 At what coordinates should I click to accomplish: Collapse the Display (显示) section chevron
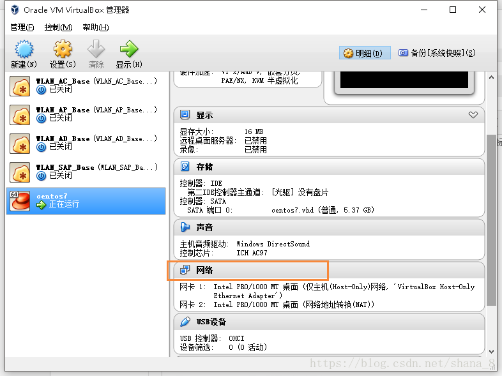[x=473, y=115]
